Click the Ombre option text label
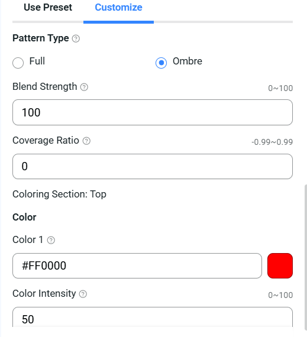Screen dimensions: 307x337 pos(188,61)
